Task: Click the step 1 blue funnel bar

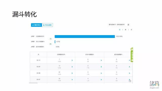Action: pos(85,36)
